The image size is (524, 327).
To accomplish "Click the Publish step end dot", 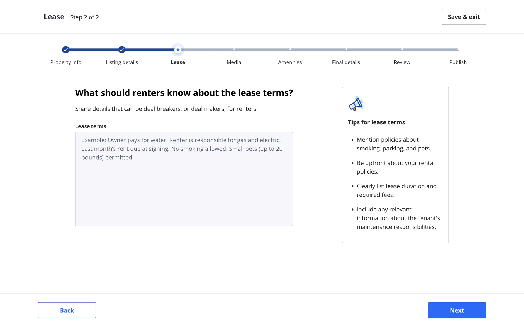I will pyautogui.click(x=458, y=50).
